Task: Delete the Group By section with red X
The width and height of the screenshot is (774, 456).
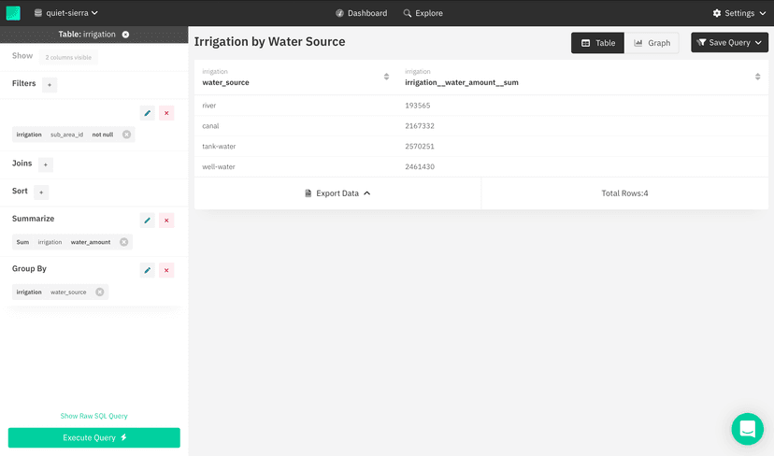Action: click(x=166, y=270)
